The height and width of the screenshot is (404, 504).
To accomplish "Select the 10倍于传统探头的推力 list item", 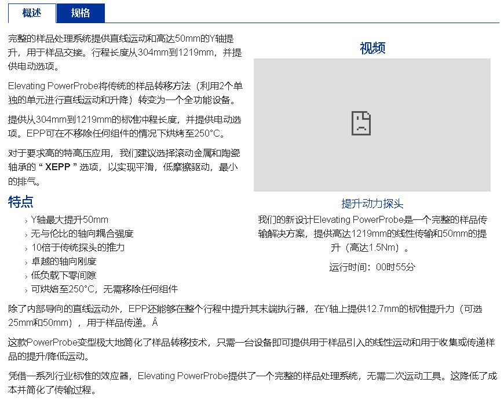I will tap(78, 247).
